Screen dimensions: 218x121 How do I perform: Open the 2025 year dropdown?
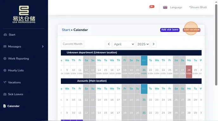point(143,44)
